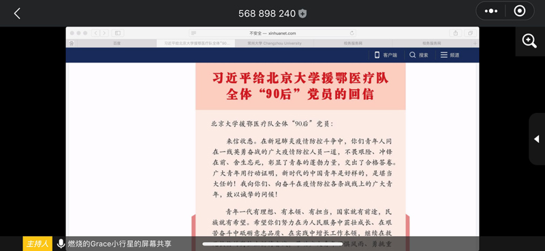Click Safari's forward navigation arrow
This screenshot has width=545, height=251.
[104, 33]
